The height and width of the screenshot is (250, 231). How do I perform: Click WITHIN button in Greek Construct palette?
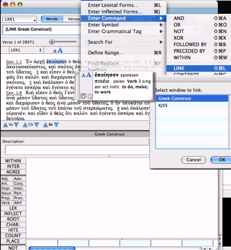tap(13, 161)
